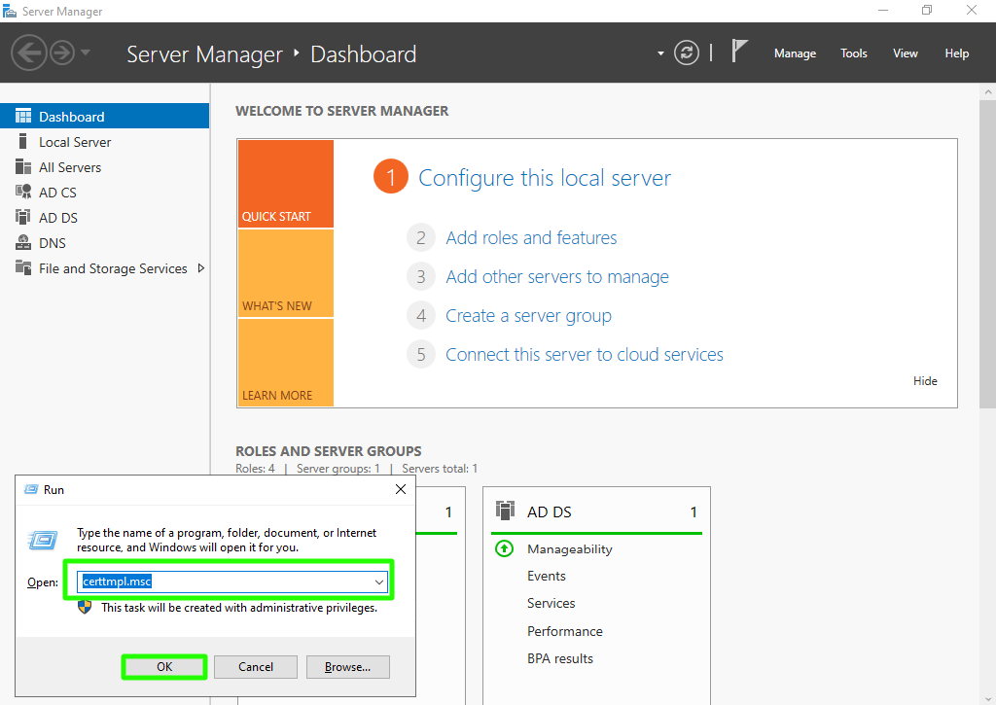Open Local Server from sidebar
Viewport: 996px width, 705px height.
[x=75, y=142]
